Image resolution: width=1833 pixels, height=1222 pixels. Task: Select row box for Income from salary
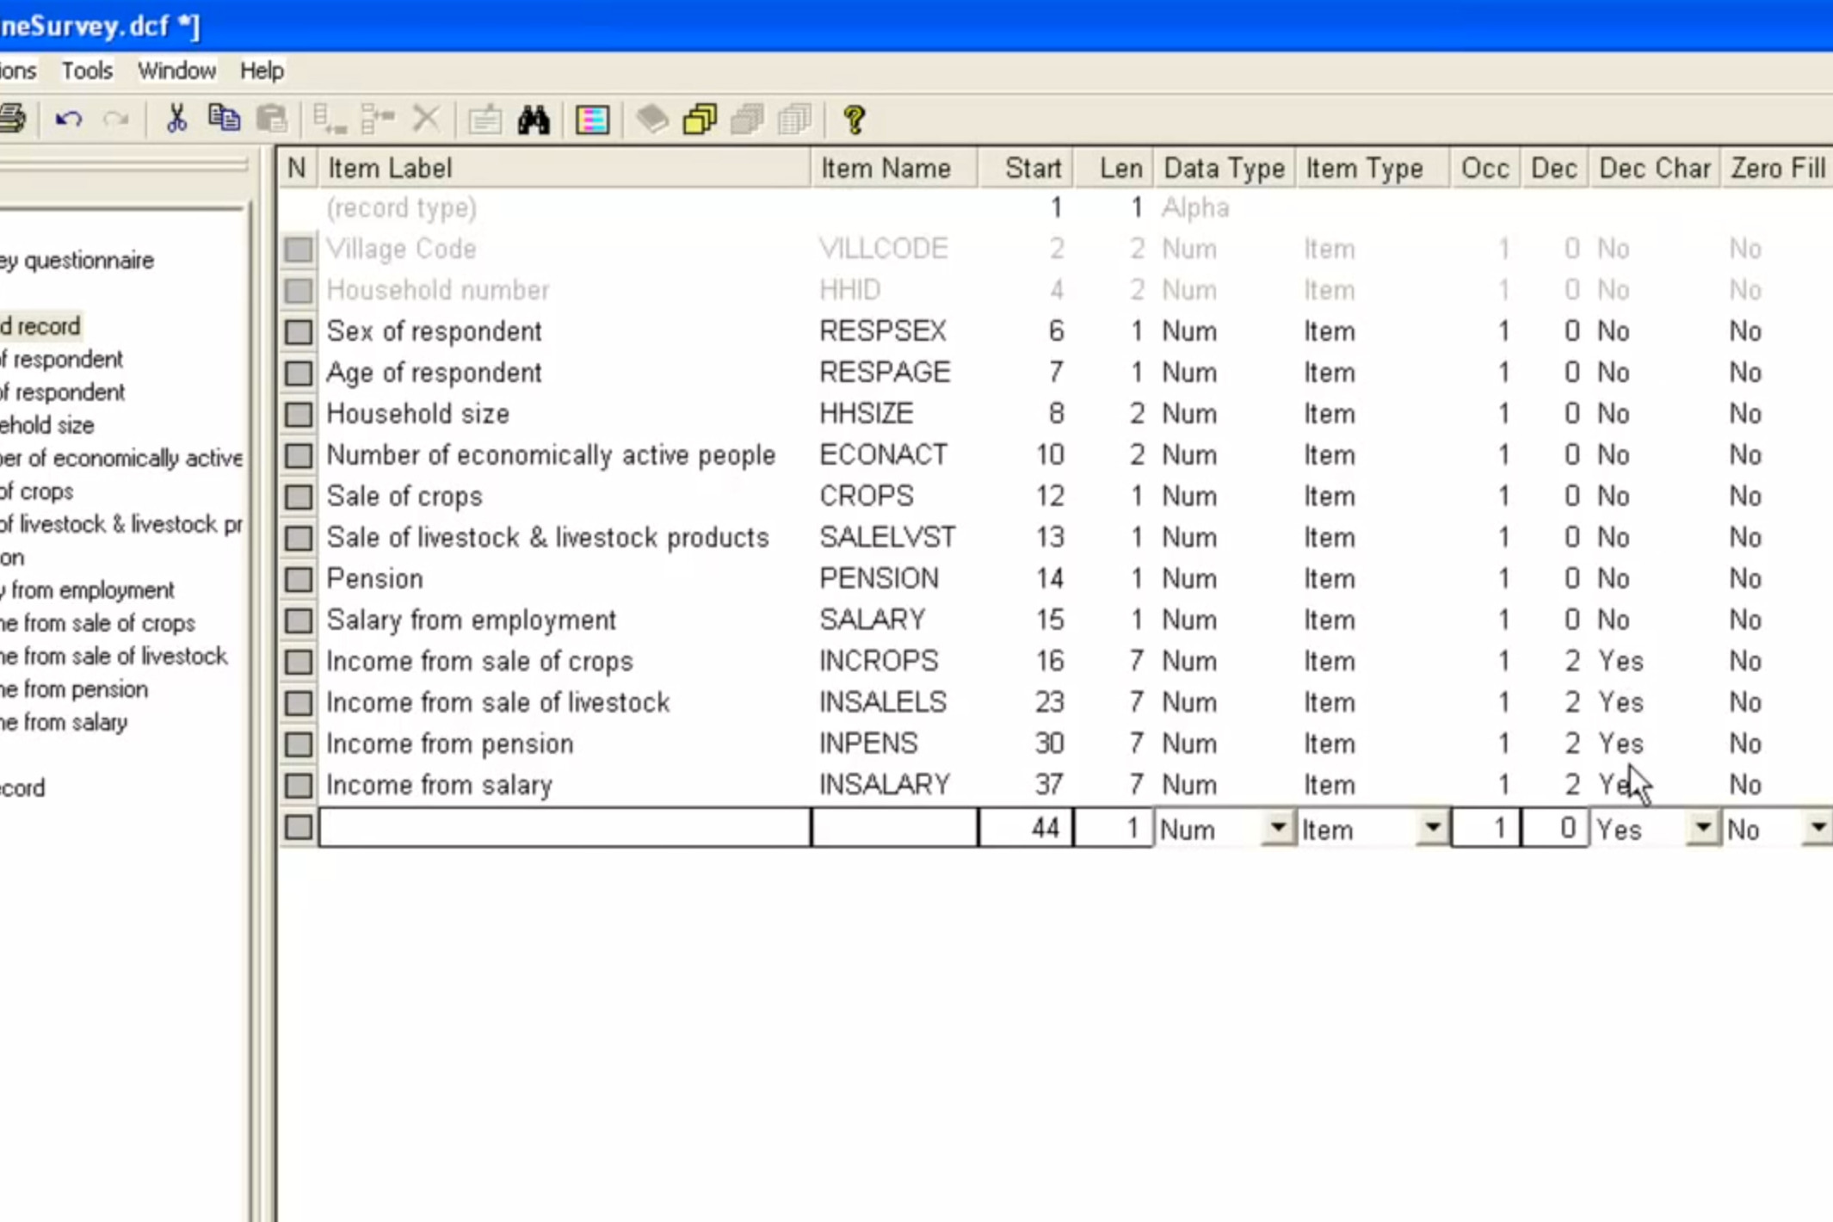[x=299, y=785]
